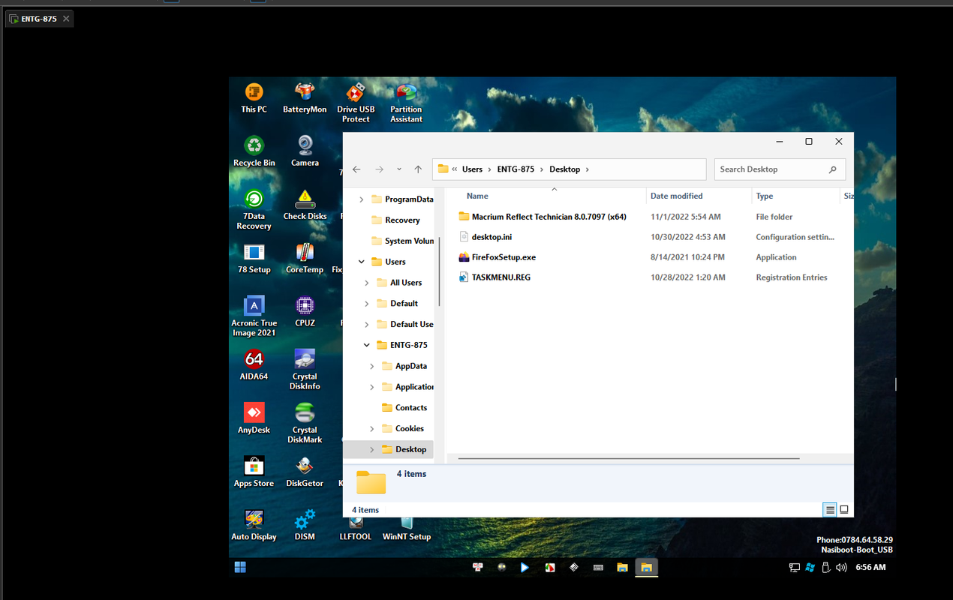Click the file list horizontal scrollbar
The image size is (953, 600).
629,458
